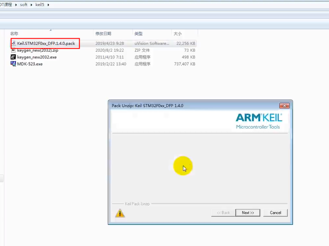The height and width of the screenshot is (246, 329).
Task: Click the size value 73 KB
Action: click(x=190, y=50)
